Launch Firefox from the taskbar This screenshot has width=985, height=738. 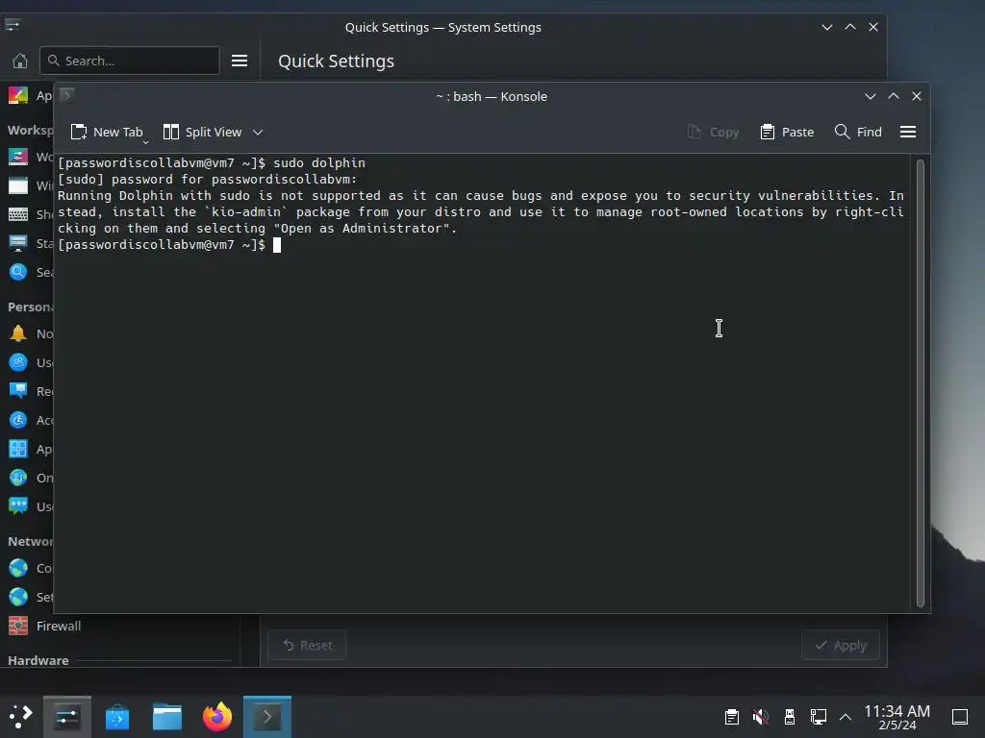pyautogui.click(x=217, y=717)
